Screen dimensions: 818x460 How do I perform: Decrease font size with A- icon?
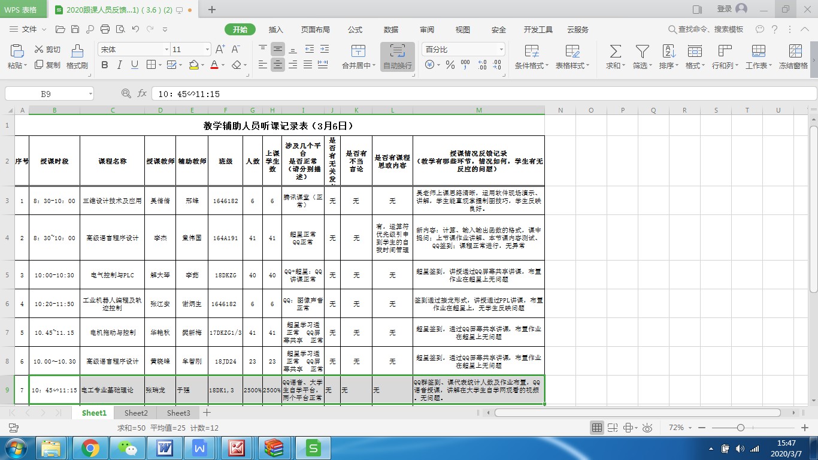coord(236,50)
